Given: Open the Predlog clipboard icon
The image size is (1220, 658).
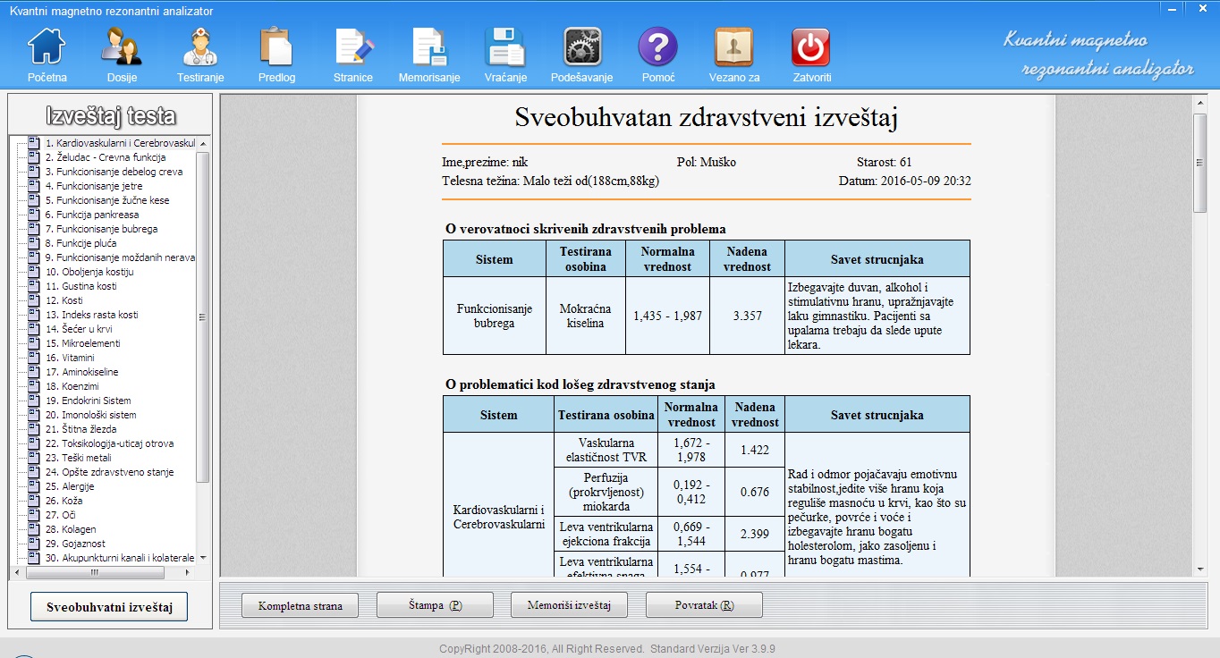Looking at the screenshot, I should pyautogui.click(x=276, y=47).
